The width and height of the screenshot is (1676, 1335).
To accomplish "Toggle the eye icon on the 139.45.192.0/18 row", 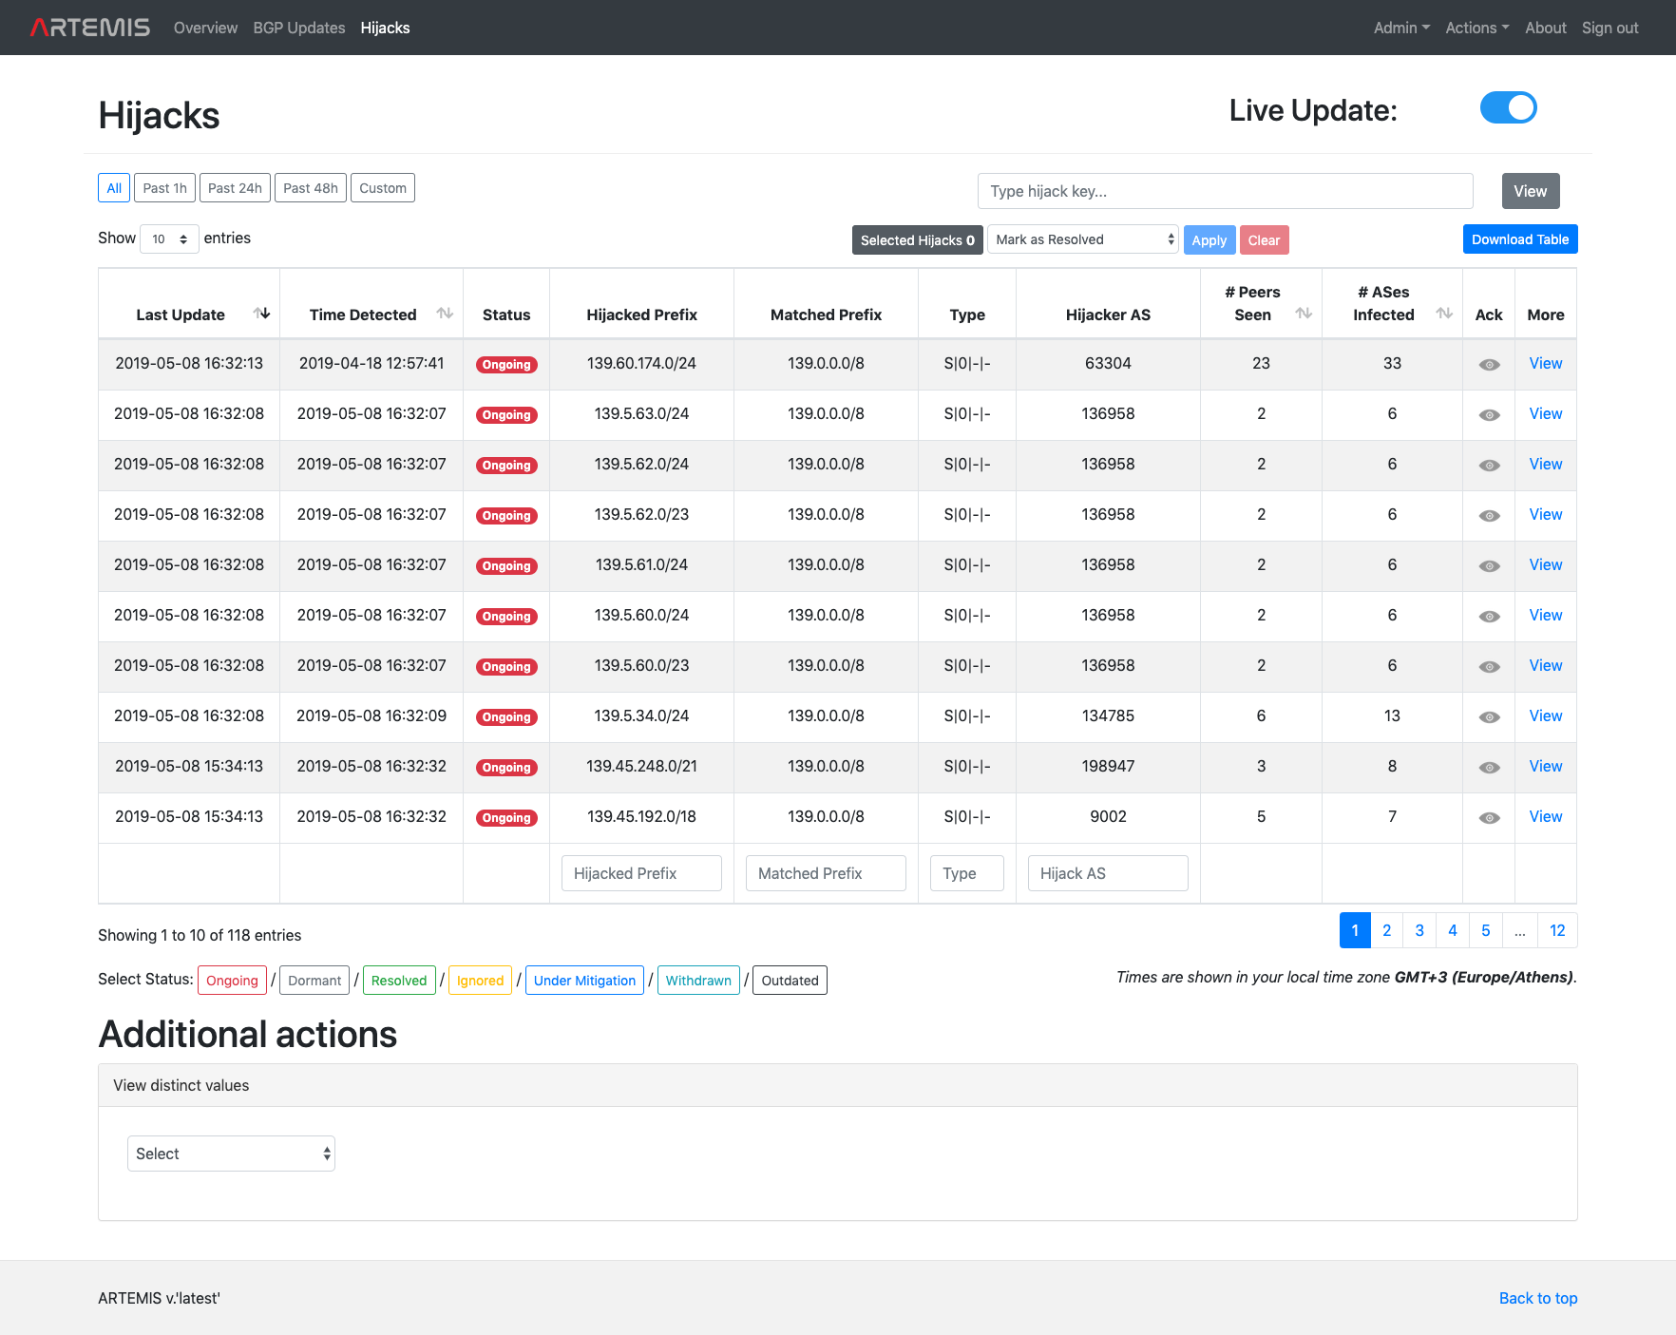I will (x=1488, y=817).
